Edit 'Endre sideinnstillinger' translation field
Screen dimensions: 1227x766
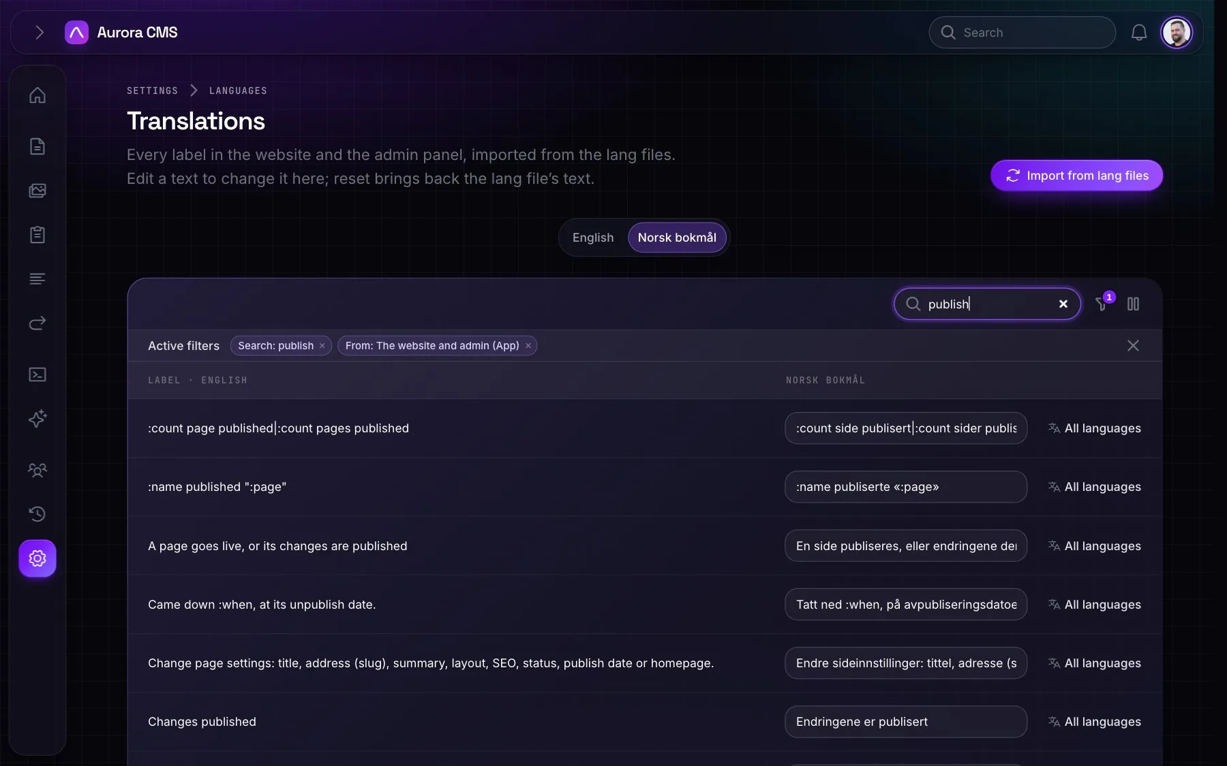point(906,663)
